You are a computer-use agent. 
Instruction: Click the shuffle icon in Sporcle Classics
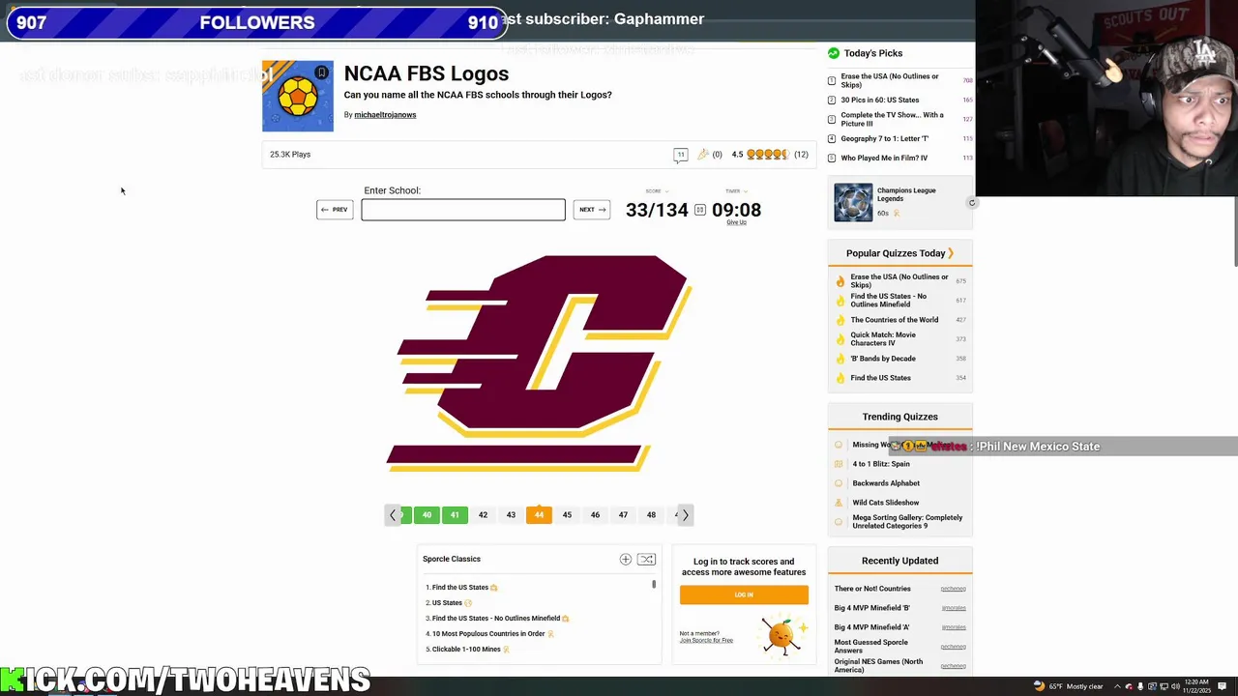tap(646, 560)
